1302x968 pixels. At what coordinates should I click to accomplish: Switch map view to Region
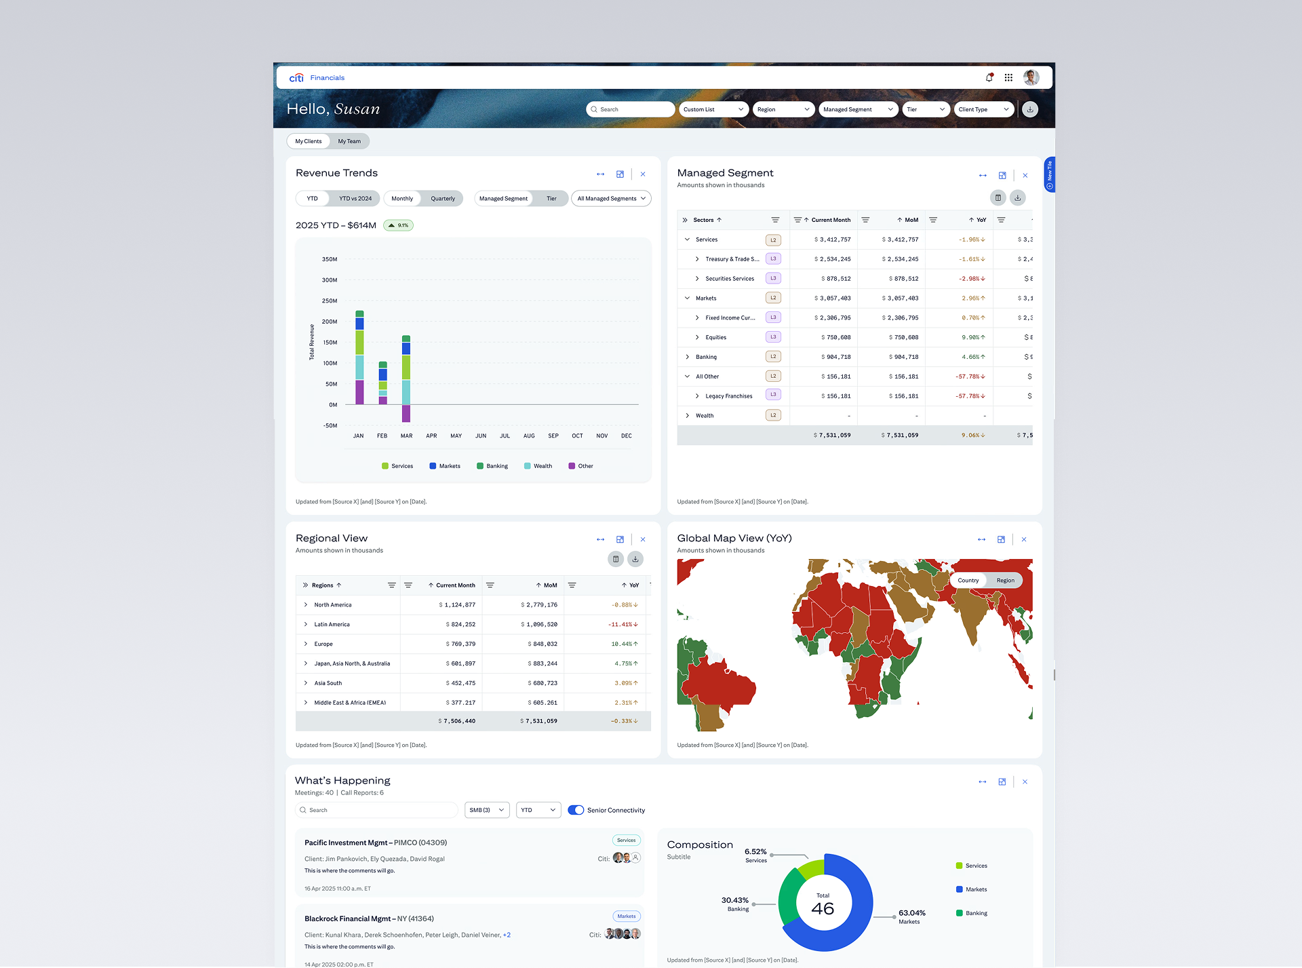coord(1005,580)
